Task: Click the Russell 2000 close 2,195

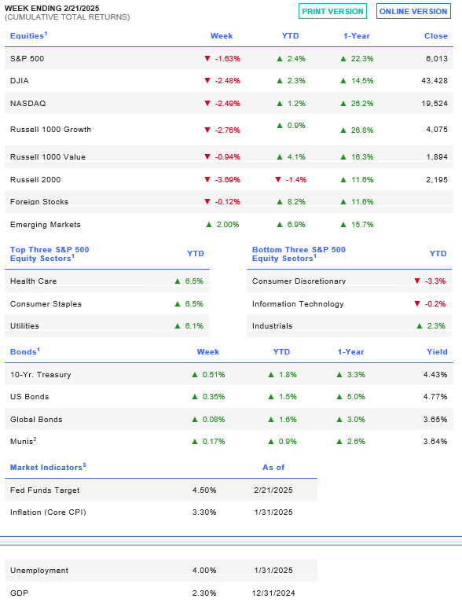Action: [437, 179]
